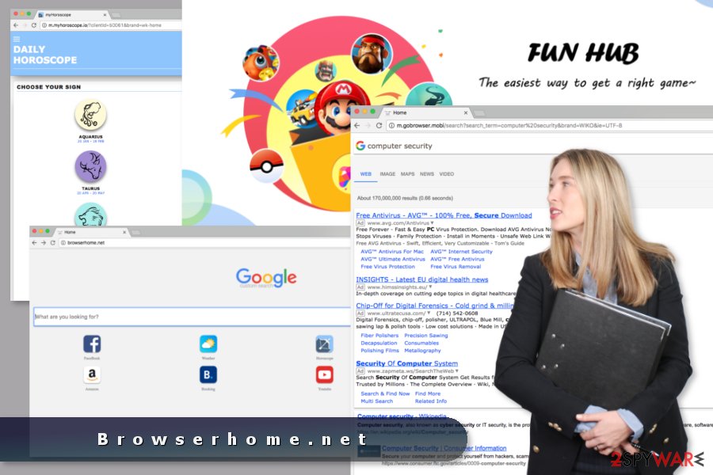Expand the www.avg.com/Antivirus ad dropdown arrow
Screen dimensions: 713x475
[432, 223]
